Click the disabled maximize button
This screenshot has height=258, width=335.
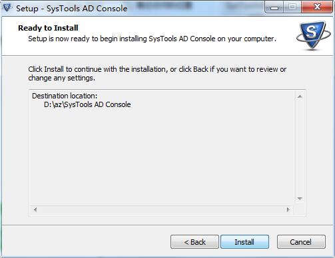pyautogui.click(x=292, y=7)
